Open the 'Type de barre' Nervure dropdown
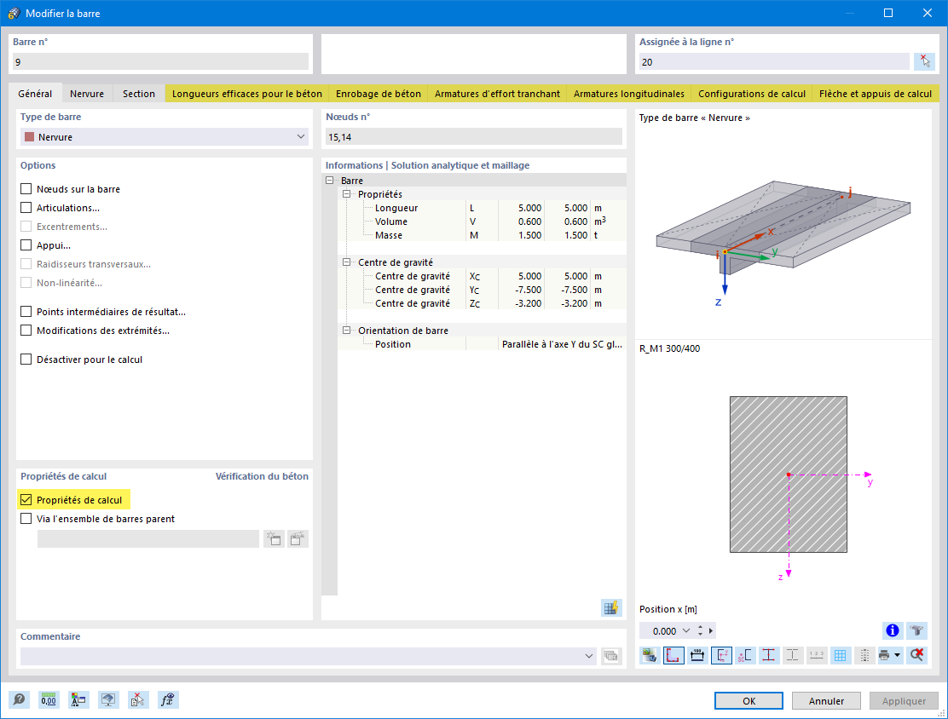The height and width of the screenshot is (719, 948). pos(165,136)
